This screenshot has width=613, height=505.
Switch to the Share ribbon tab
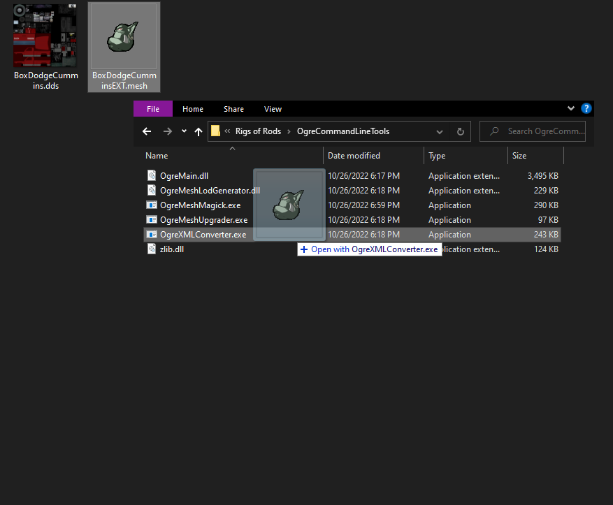(233, 109)
